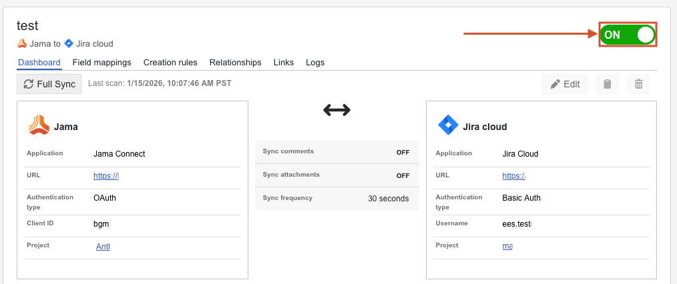
Task: Click the Sync comments label
Action: [x=288, y=151]
